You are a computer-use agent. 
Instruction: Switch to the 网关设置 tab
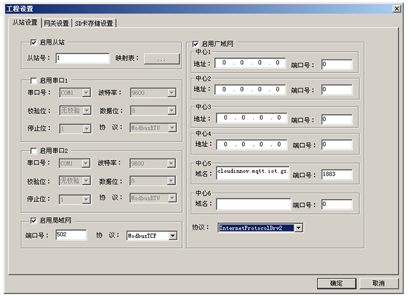(57, 23)
